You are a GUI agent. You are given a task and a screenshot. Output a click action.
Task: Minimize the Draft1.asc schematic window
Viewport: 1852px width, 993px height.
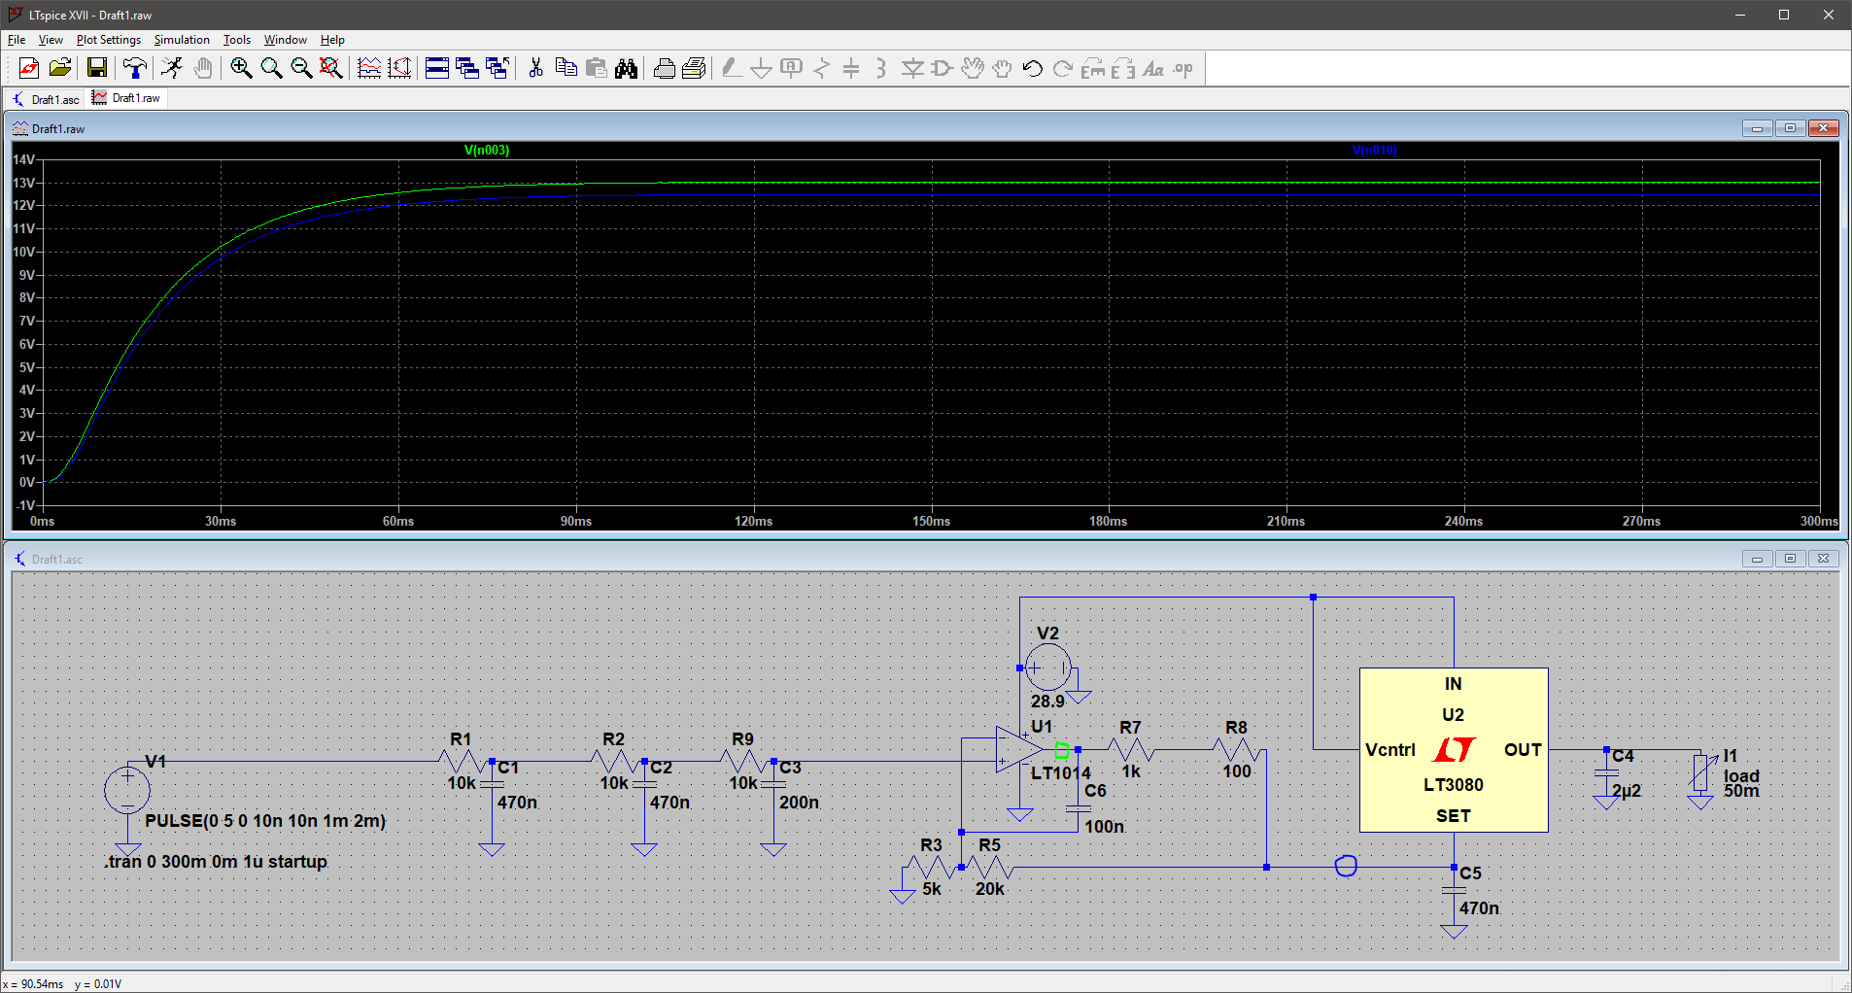coord(1757,559)
